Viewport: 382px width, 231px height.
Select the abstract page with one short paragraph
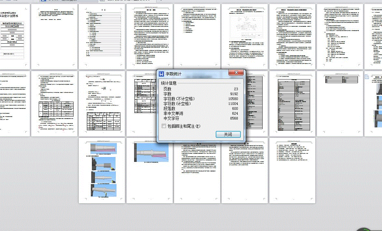click(x=54, y=36)
